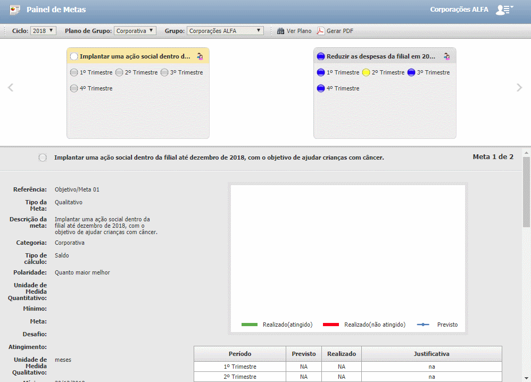Click the vertical scrollbar of the details panel
The height and width of the screenshot is (382, 531).
(x=526, y=192)
